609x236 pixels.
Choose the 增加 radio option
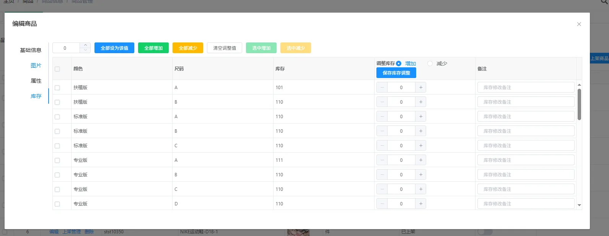[x=399, y=63]
